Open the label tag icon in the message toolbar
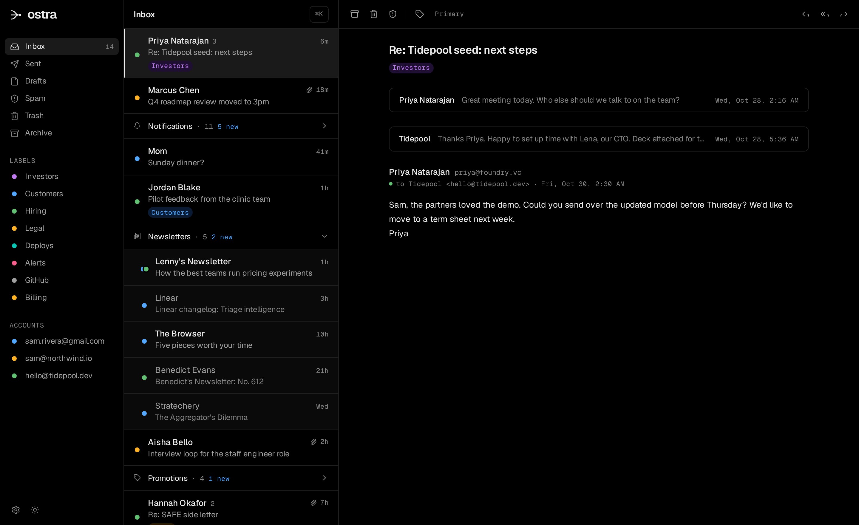Screen dimensions: 859x525 [419, 14]
